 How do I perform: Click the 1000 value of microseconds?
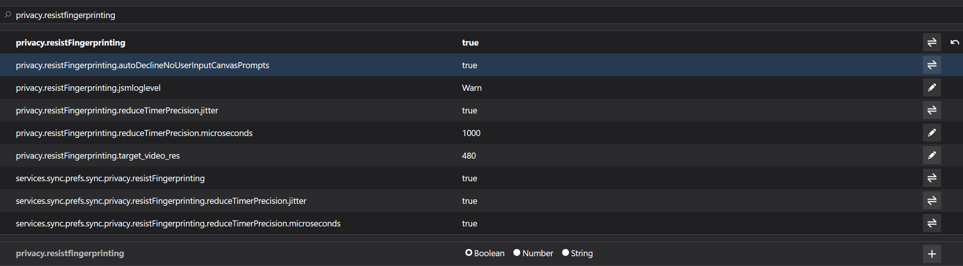point(471,133)
